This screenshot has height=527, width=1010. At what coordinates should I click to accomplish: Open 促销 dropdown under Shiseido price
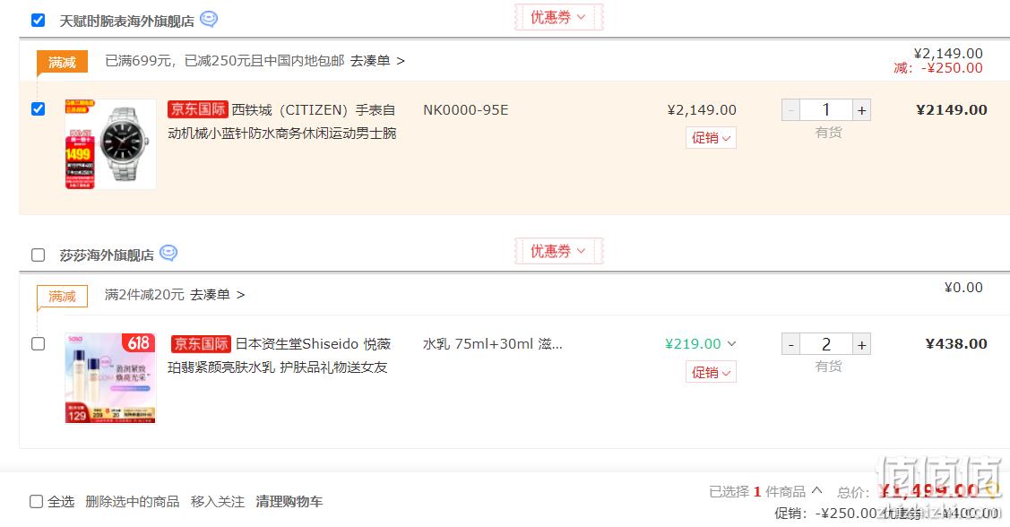point(711,372)
